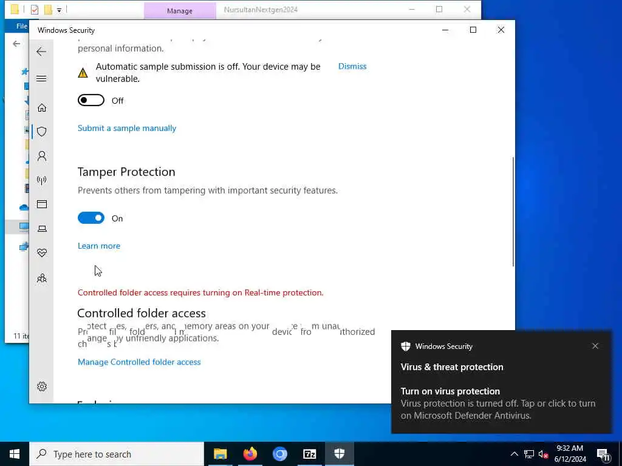
Task: Open Action Center notifications icon
Action: pyautogui.click(x=603, y=454)
